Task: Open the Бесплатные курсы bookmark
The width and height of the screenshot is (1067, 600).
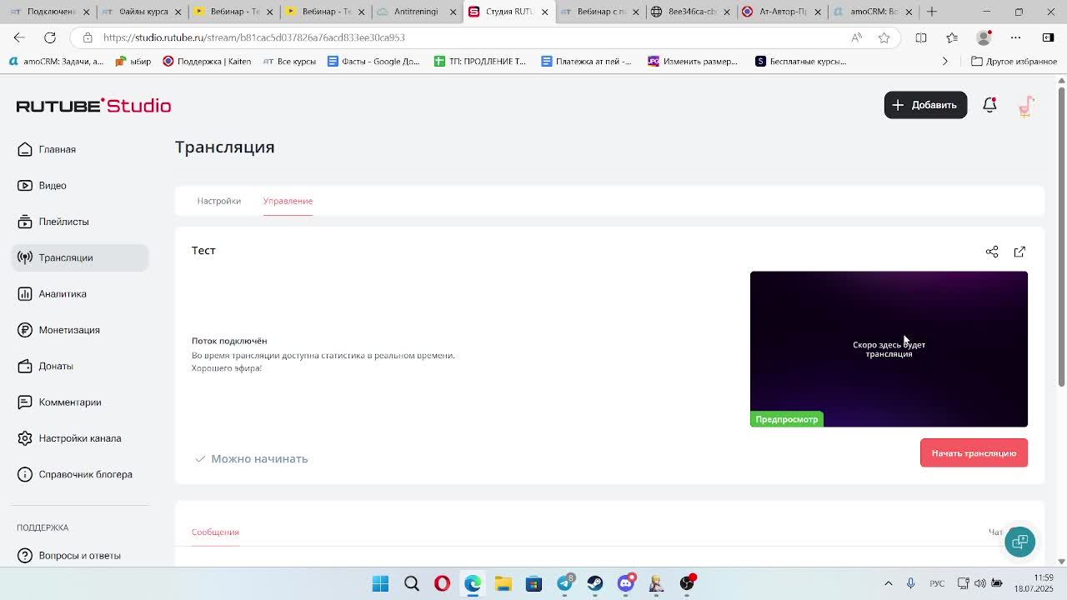Action: 800,61
